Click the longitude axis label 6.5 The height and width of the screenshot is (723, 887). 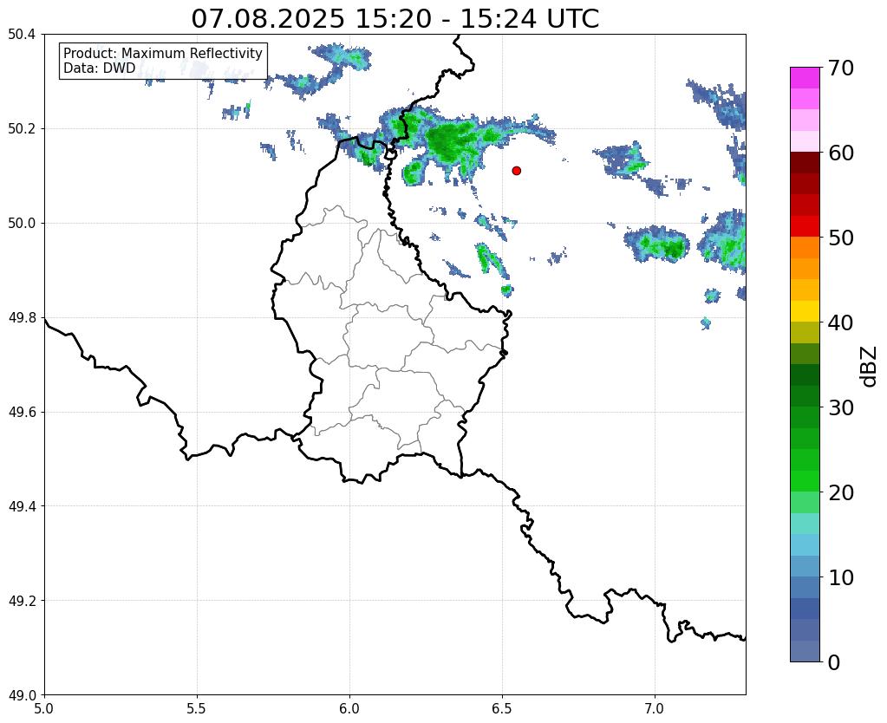tap(502, 708)
